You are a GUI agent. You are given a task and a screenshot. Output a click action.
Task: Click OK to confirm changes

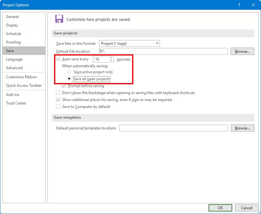click(220, 208)
